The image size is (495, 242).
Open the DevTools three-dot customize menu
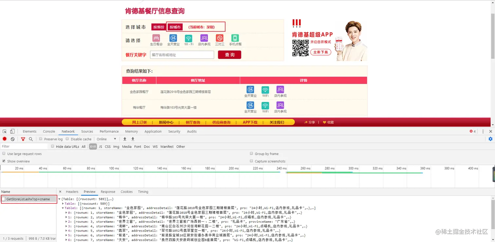click(483, 131)
